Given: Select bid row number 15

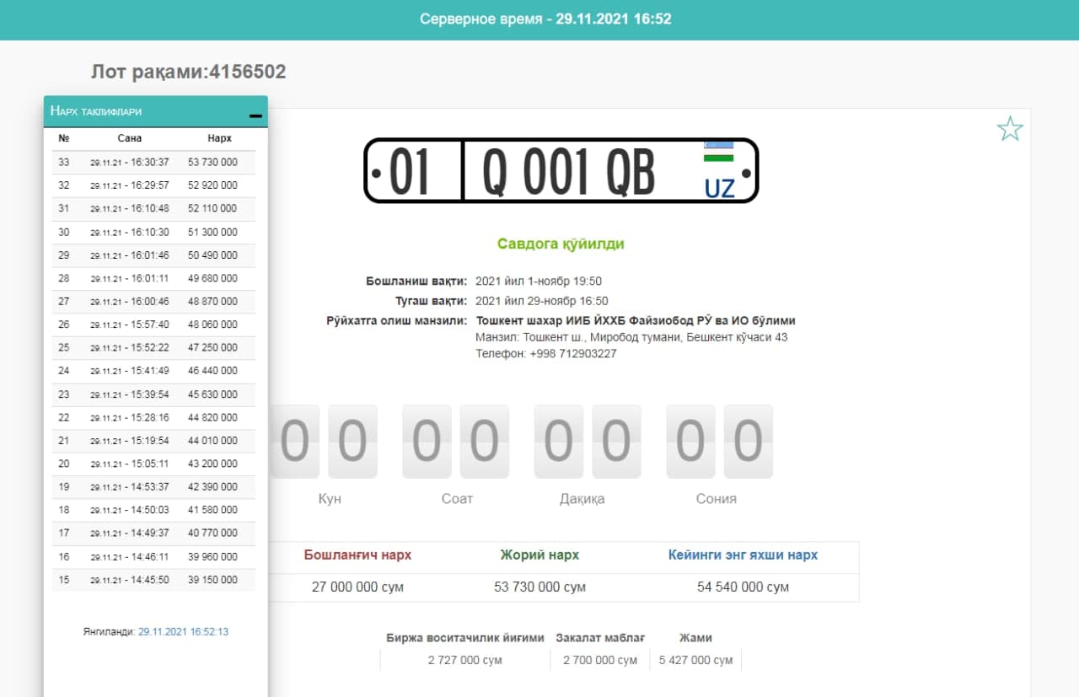Looking at the screenshot, I should pyautogui.click(x=64, y=580).
